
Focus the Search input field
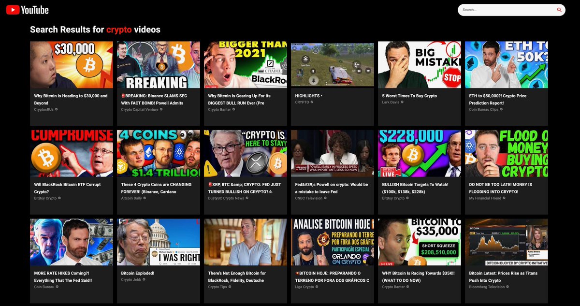tap(507, 10)
